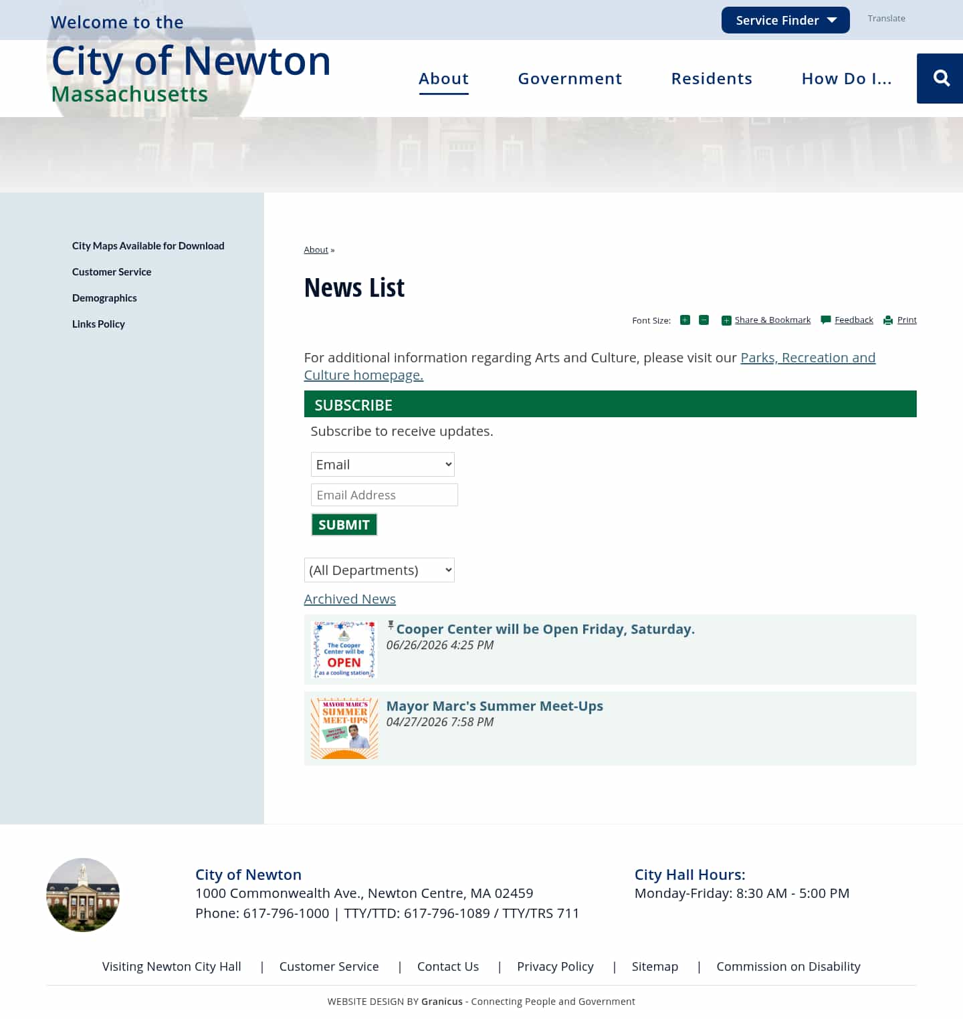Screen dimensions: 963x1019
Task: Click the SUBSCRIBE green header bar
Action: coord(610,405)
